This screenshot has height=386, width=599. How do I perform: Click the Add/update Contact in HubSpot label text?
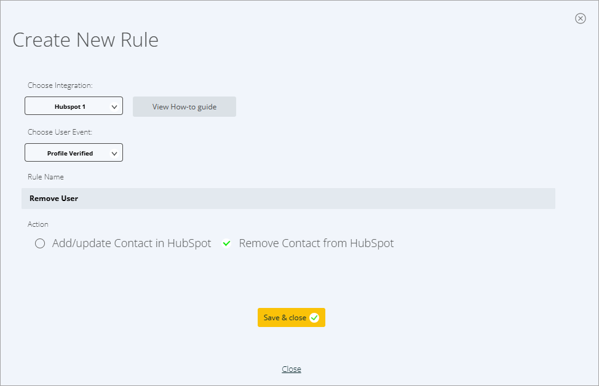point(132,243)
